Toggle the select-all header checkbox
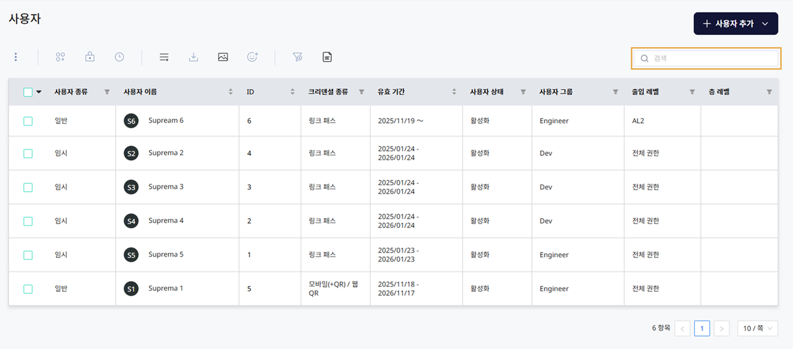The image size is (793, 349). (28, 92)
